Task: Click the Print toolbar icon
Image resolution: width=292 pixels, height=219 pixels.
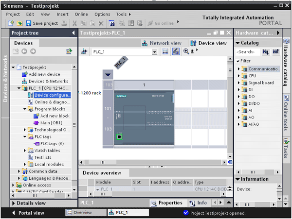Action: [x=64, y=23]
